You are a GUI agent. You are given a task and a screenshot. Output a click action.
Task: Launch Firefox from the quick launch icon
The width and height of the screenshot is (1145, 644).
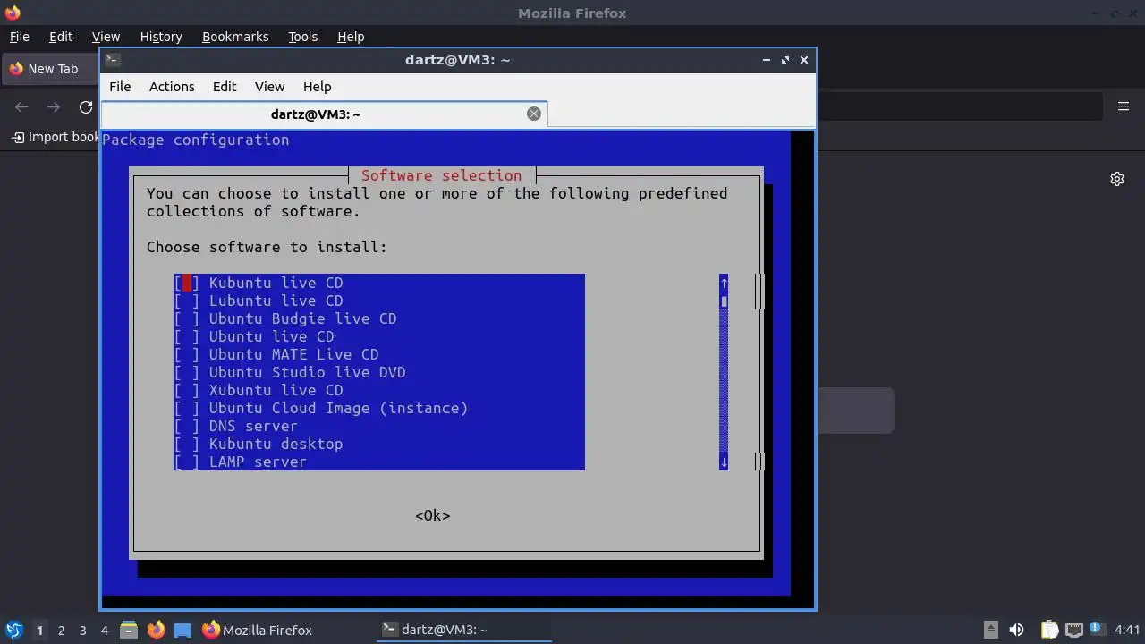(x=156, y=630)
